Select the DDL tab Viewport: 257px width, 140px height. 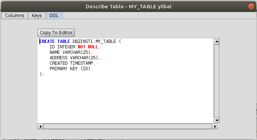pos(54,16)
